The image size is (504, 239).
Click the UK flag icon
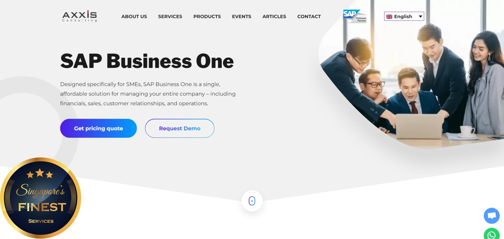coord(389,16)
